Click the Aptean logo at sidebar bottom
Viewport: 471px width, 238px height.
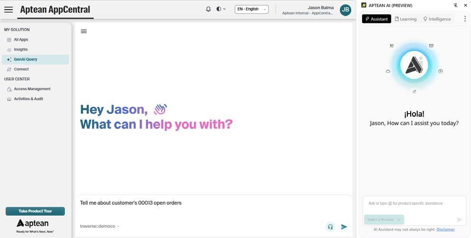click(32, 223)
